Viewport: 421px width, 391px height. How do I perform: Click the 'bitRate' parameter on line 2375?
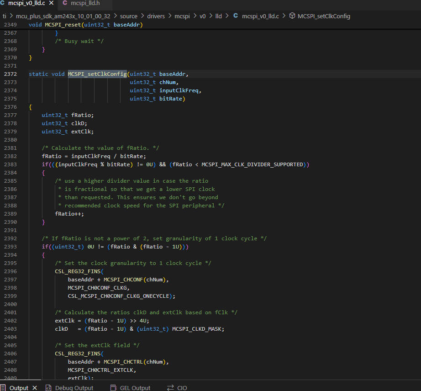[171, 99]
